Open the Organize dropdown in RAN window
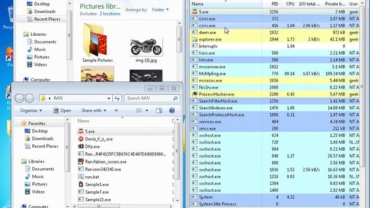This screenshot has height=208, width=370. tap(31, 110)
